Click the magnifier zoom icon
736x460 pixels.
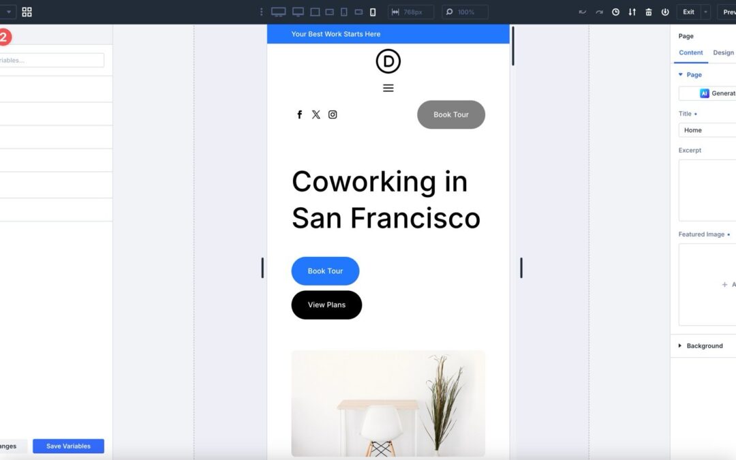point(449,12)
